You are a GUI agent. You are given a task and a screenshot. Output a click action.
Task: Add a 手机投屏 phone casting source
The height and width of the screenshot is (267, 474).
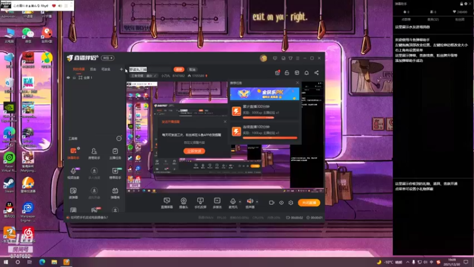pos(200,203)
